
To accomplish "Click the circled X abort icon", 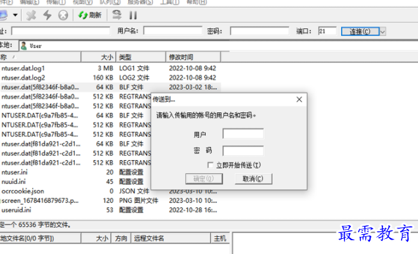I will click(63, 15).
